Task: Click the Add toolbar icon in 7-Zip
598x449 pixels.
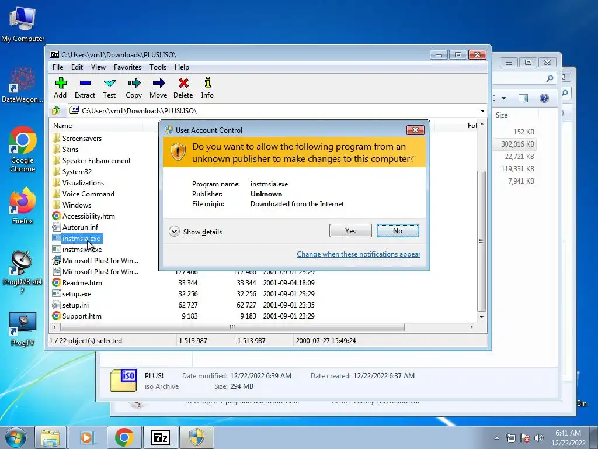Action: coord(60,88)
